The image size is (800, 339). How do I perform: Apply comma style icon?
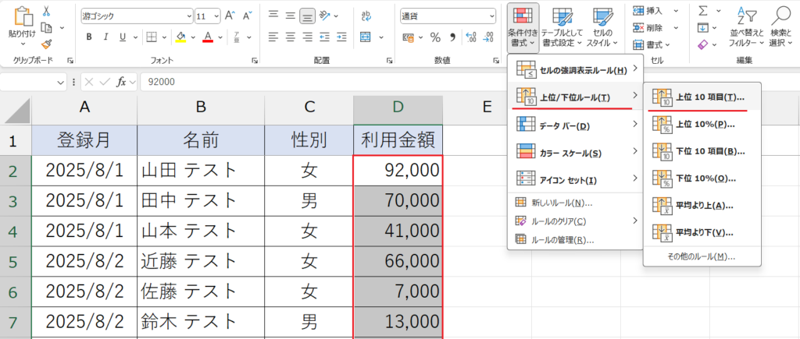click(x=452, y=37)
